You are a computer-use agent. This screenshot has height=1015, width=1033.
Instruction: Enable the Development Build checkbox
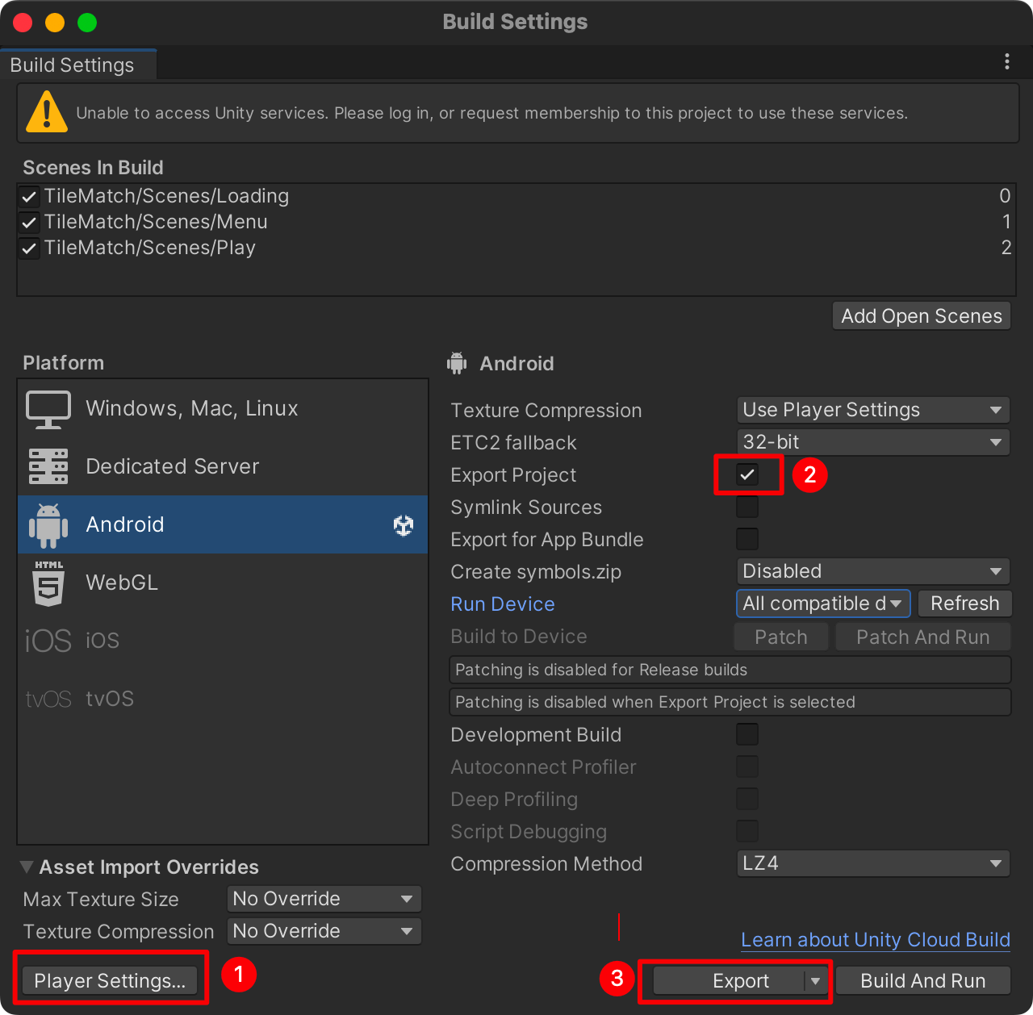[747, 734]
